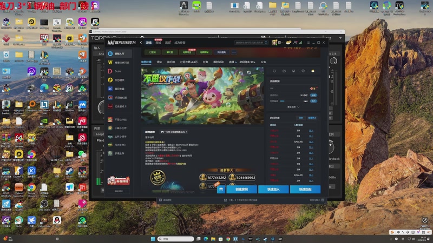The image size is (433, 243).
Task: Open 游戏大厅 in the KK sidebar
Action: point(119,53)
